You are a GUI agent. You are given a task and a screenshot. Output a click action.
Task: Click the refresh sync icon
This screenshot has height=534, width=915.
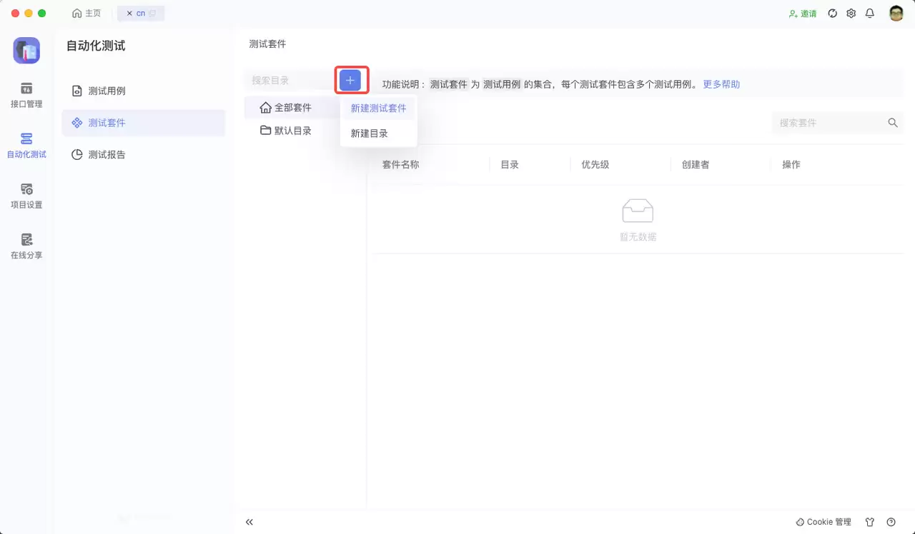coord(833,14)
